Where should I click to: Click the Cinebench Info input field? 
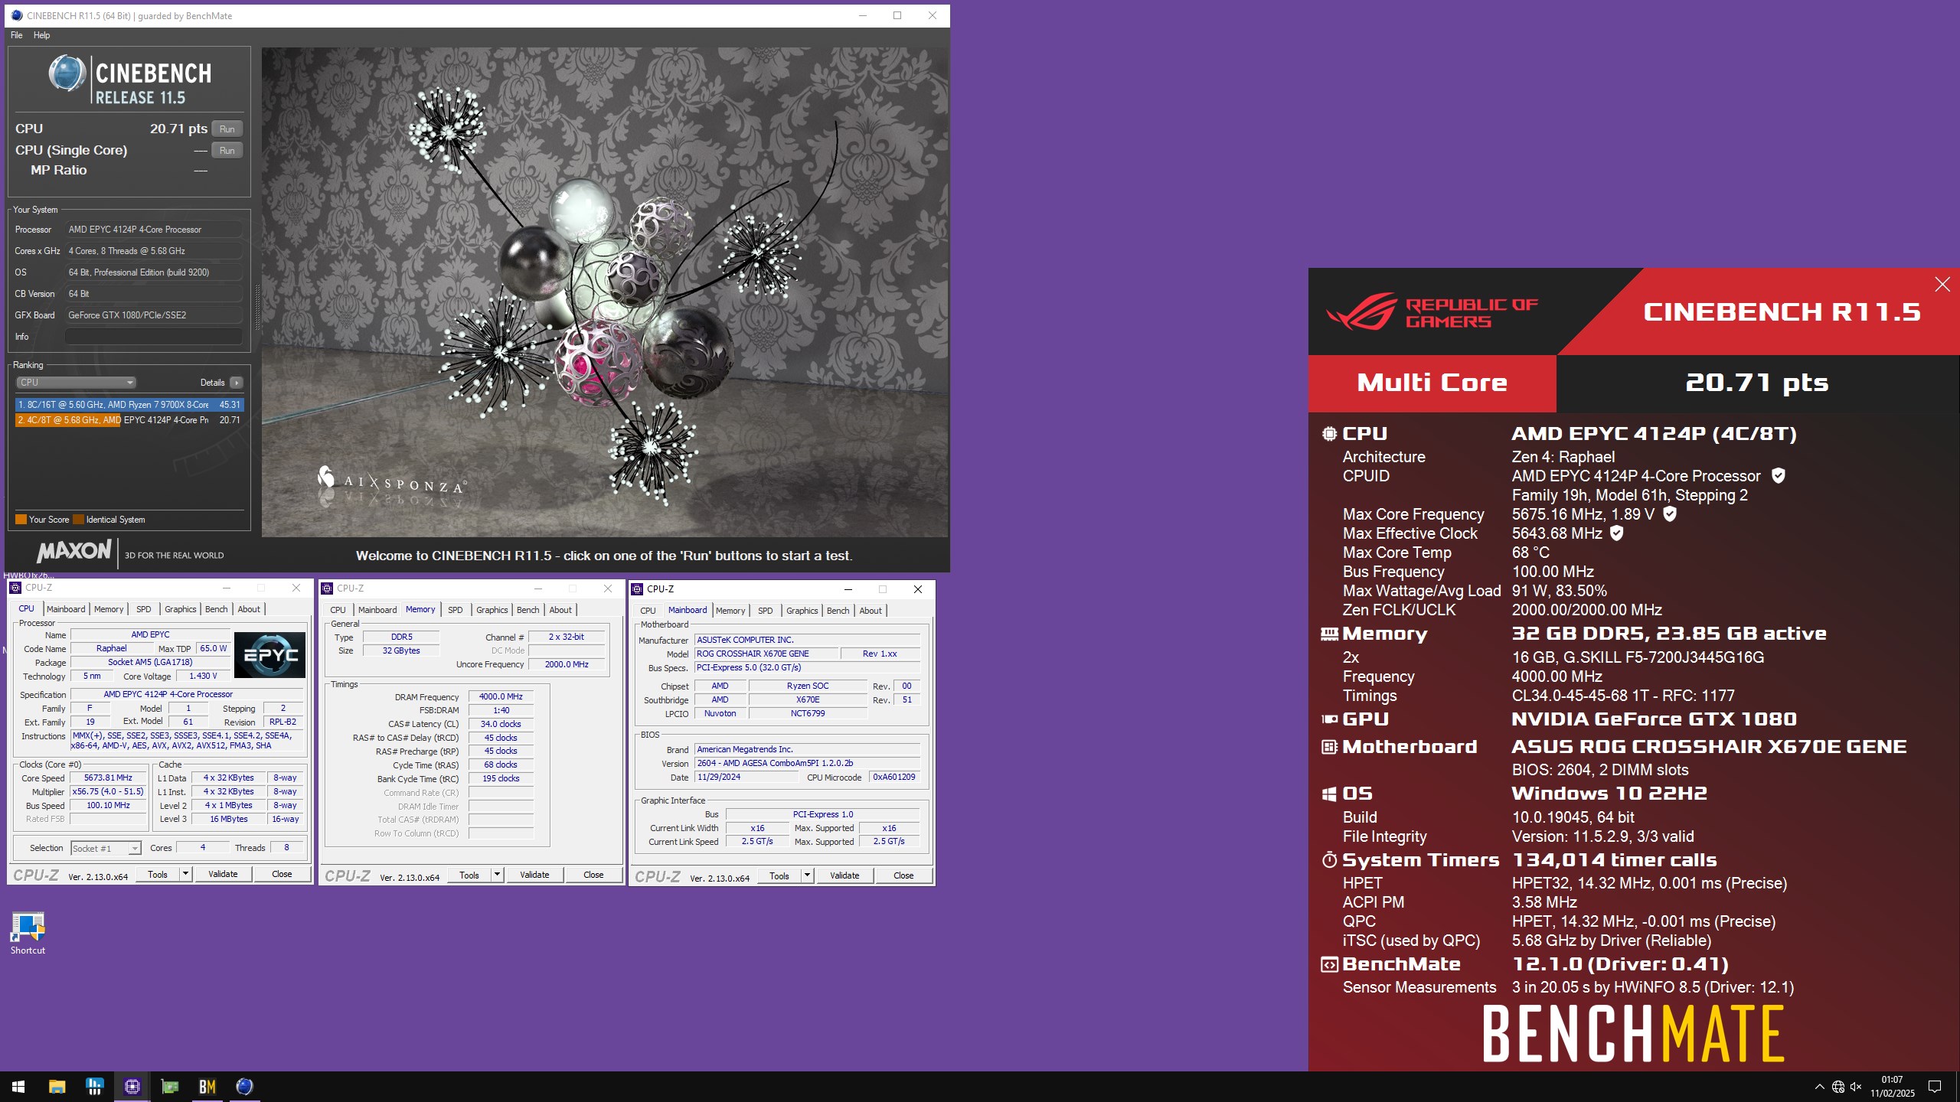153,337
